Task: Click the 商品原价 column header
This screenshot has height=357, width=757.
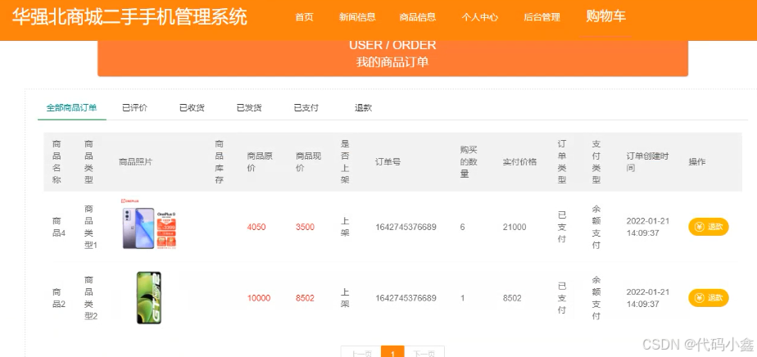Action: pos(260,162)
